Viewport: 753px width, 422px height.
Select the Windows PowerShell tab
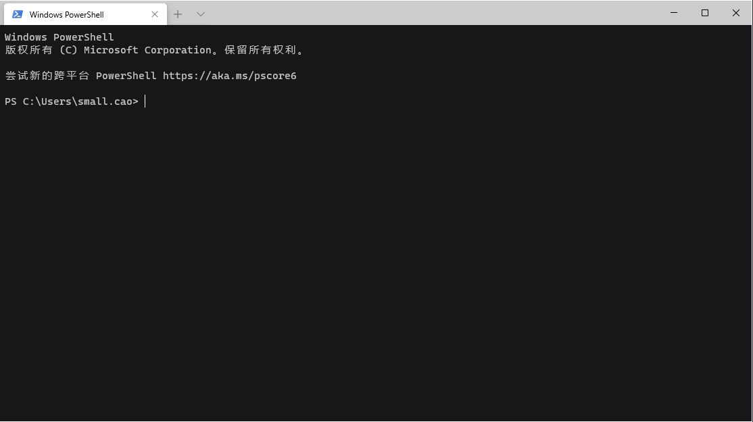[x=74, y=14]
